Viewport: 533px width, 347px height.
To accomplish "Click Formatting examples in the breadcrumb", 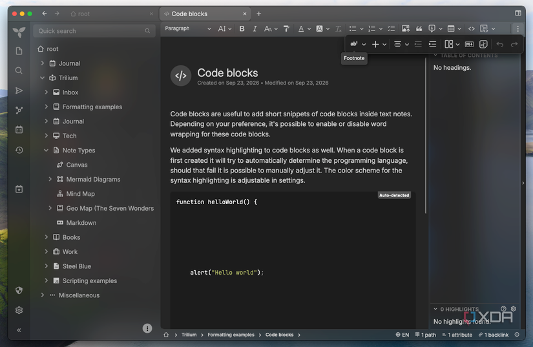I will [x=231, y=335].
